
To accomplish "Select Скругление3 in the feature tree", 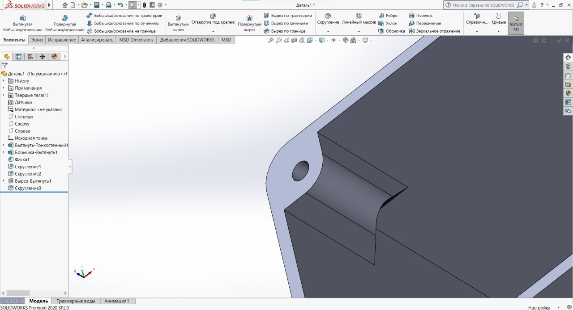I will point(28,188).
